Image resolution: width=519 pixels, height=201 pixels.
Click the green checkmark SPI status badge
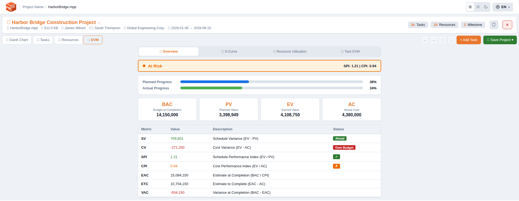pyautogui.click(x=337, y=157)
